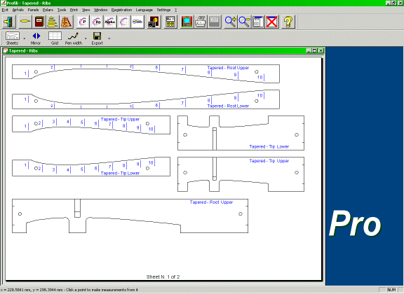The height and width of the screenshot is (294, 404).
Task: Click the Sheets button
Action: (12, 38)
